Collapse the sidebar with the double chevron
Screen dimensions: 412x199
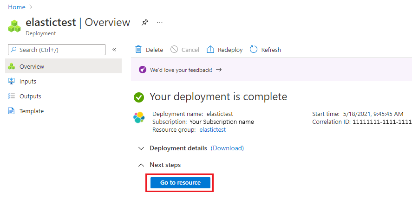(114, 50)
